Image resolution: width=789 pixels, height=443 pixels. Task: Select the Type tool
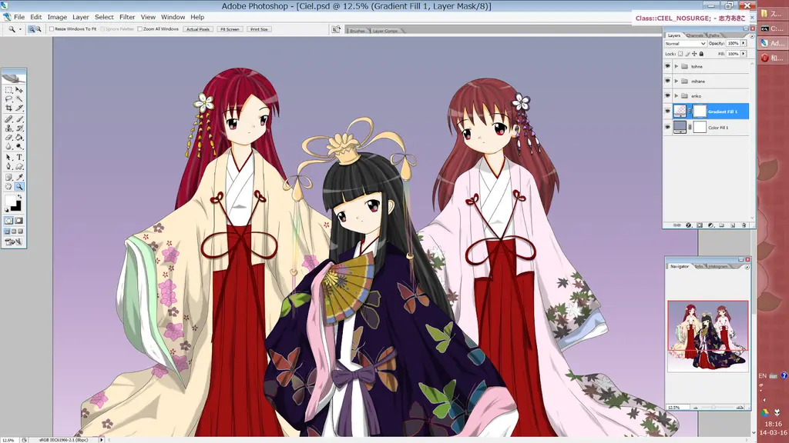pos(19,157)
